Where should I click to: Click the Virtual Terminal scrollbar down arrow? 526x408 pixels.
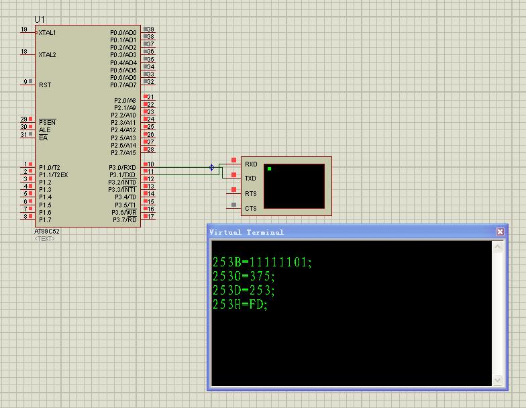(497, 380)
